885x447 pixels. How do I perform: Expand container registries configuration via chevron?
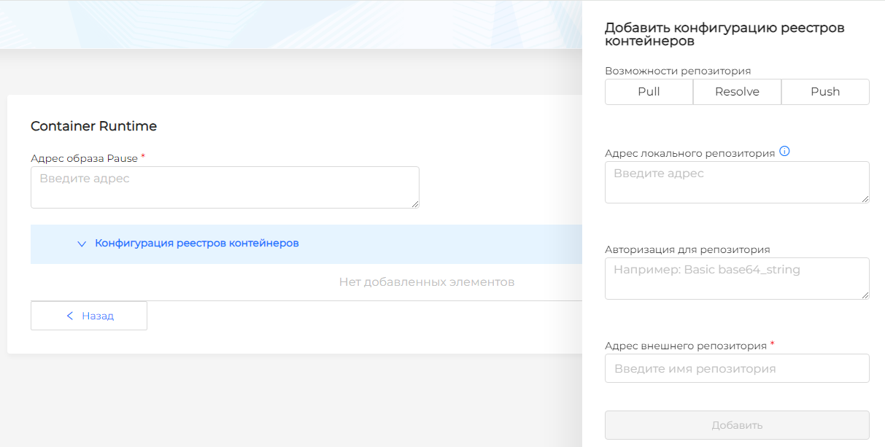click(82, 244)
